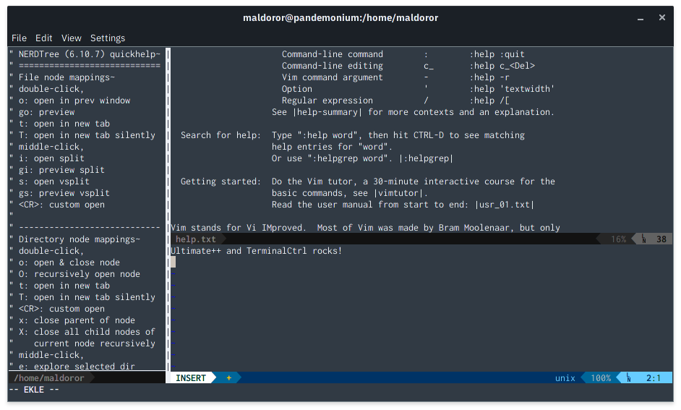Image resolution: width=681 pixels, height=410 pixels.
Task: Open the File menu
Action: (x=19, y=38)
